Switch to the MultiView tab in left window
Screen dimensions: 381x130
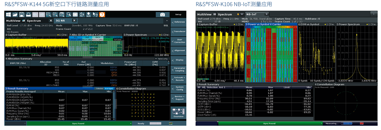(x=14, y=21)
